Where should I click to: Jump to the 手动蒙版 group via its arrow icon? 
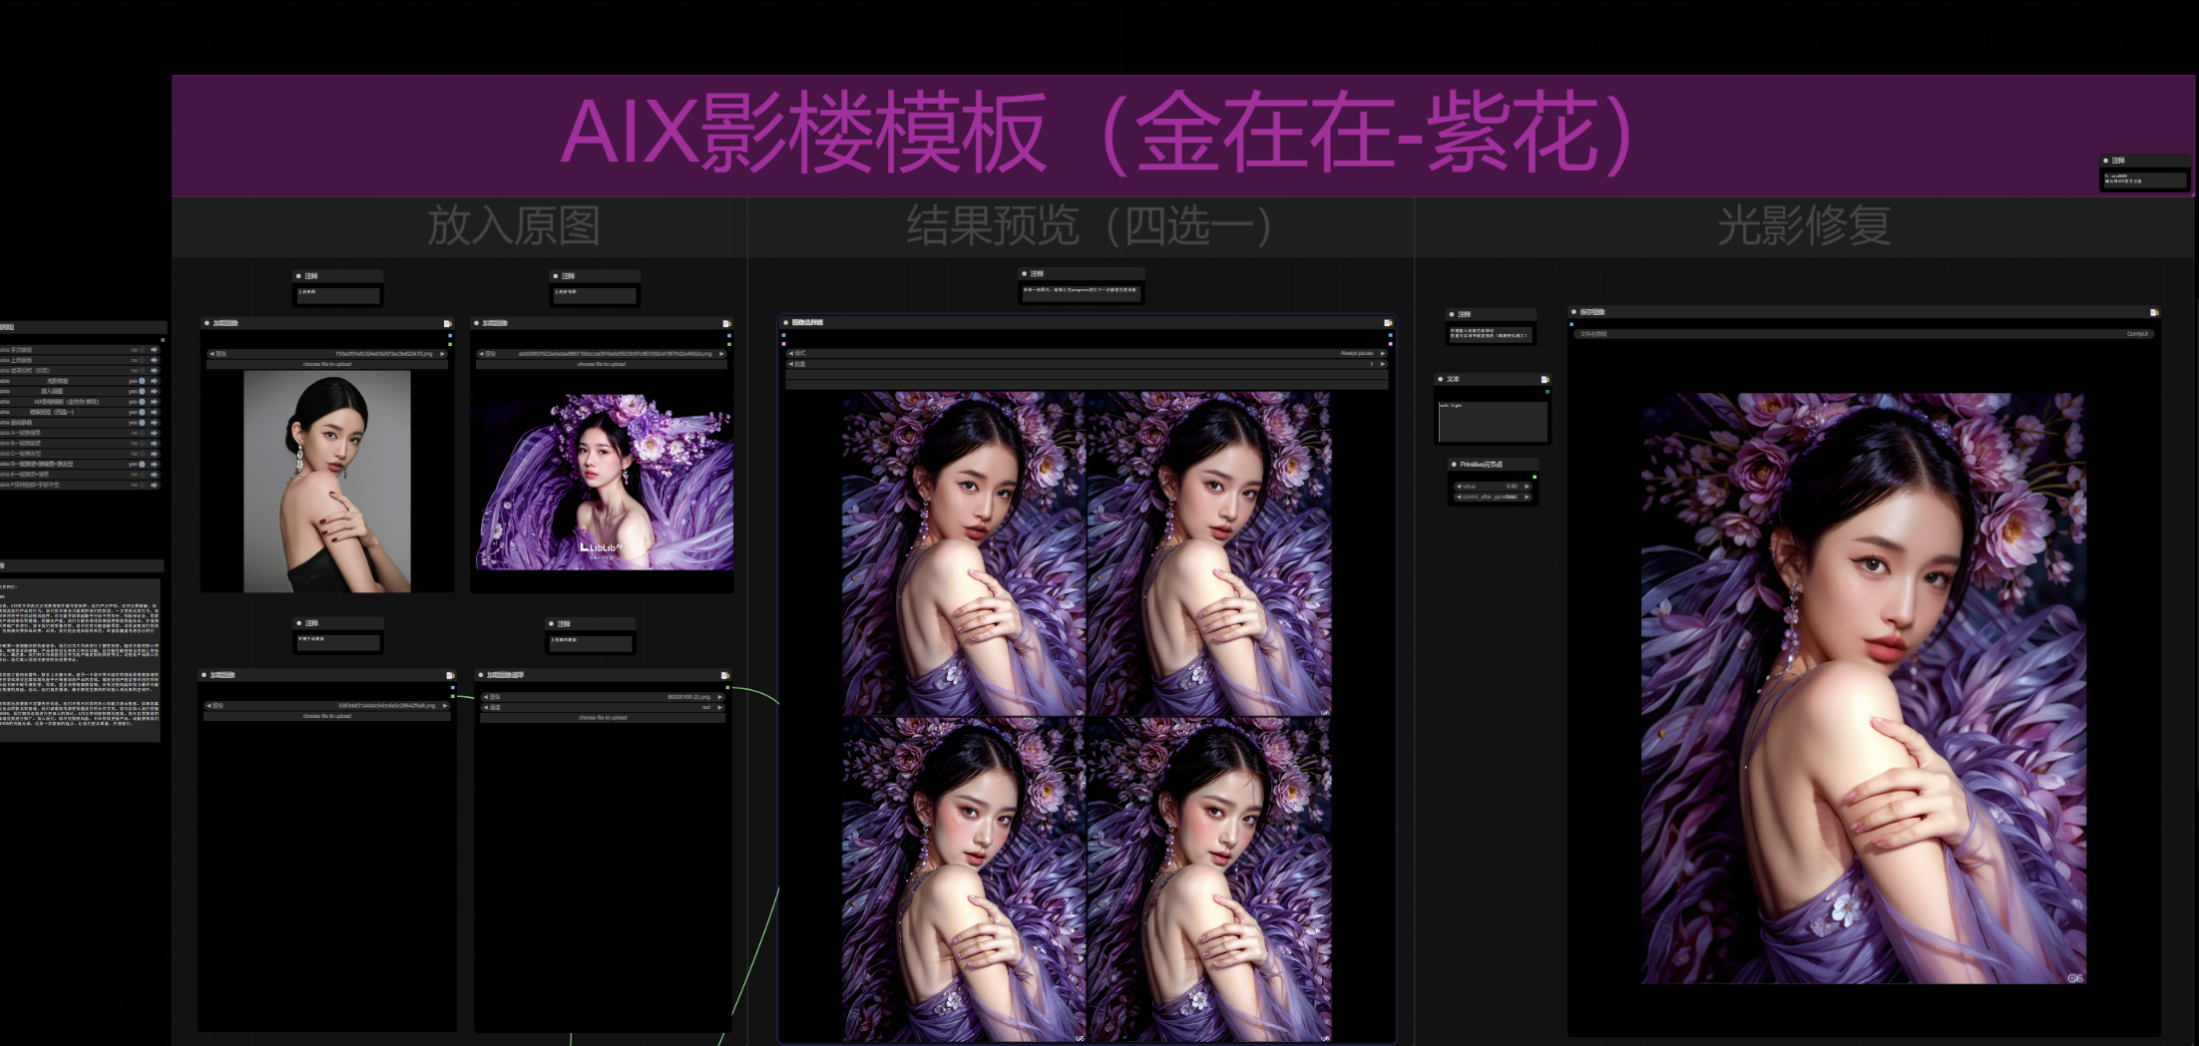(x=154, y=350)
